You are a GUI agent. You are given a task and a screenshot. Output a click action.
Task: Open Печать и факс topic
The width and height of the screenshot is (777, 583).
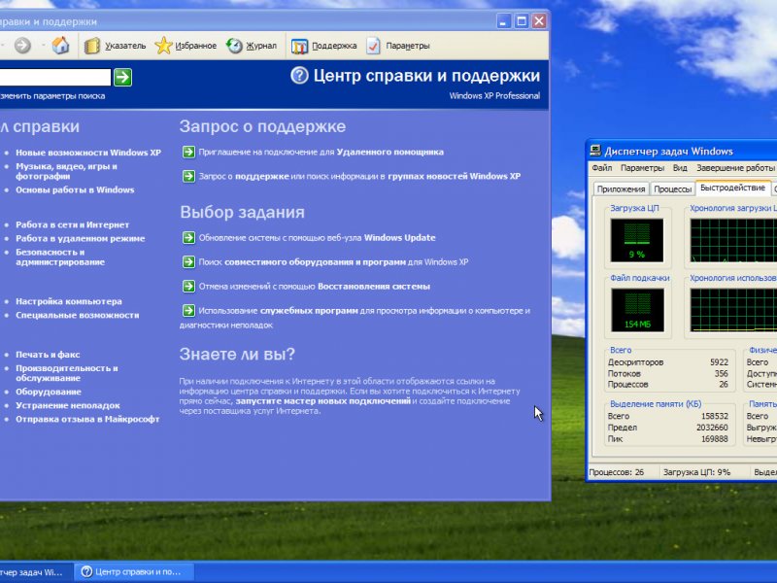click(48, 355)
